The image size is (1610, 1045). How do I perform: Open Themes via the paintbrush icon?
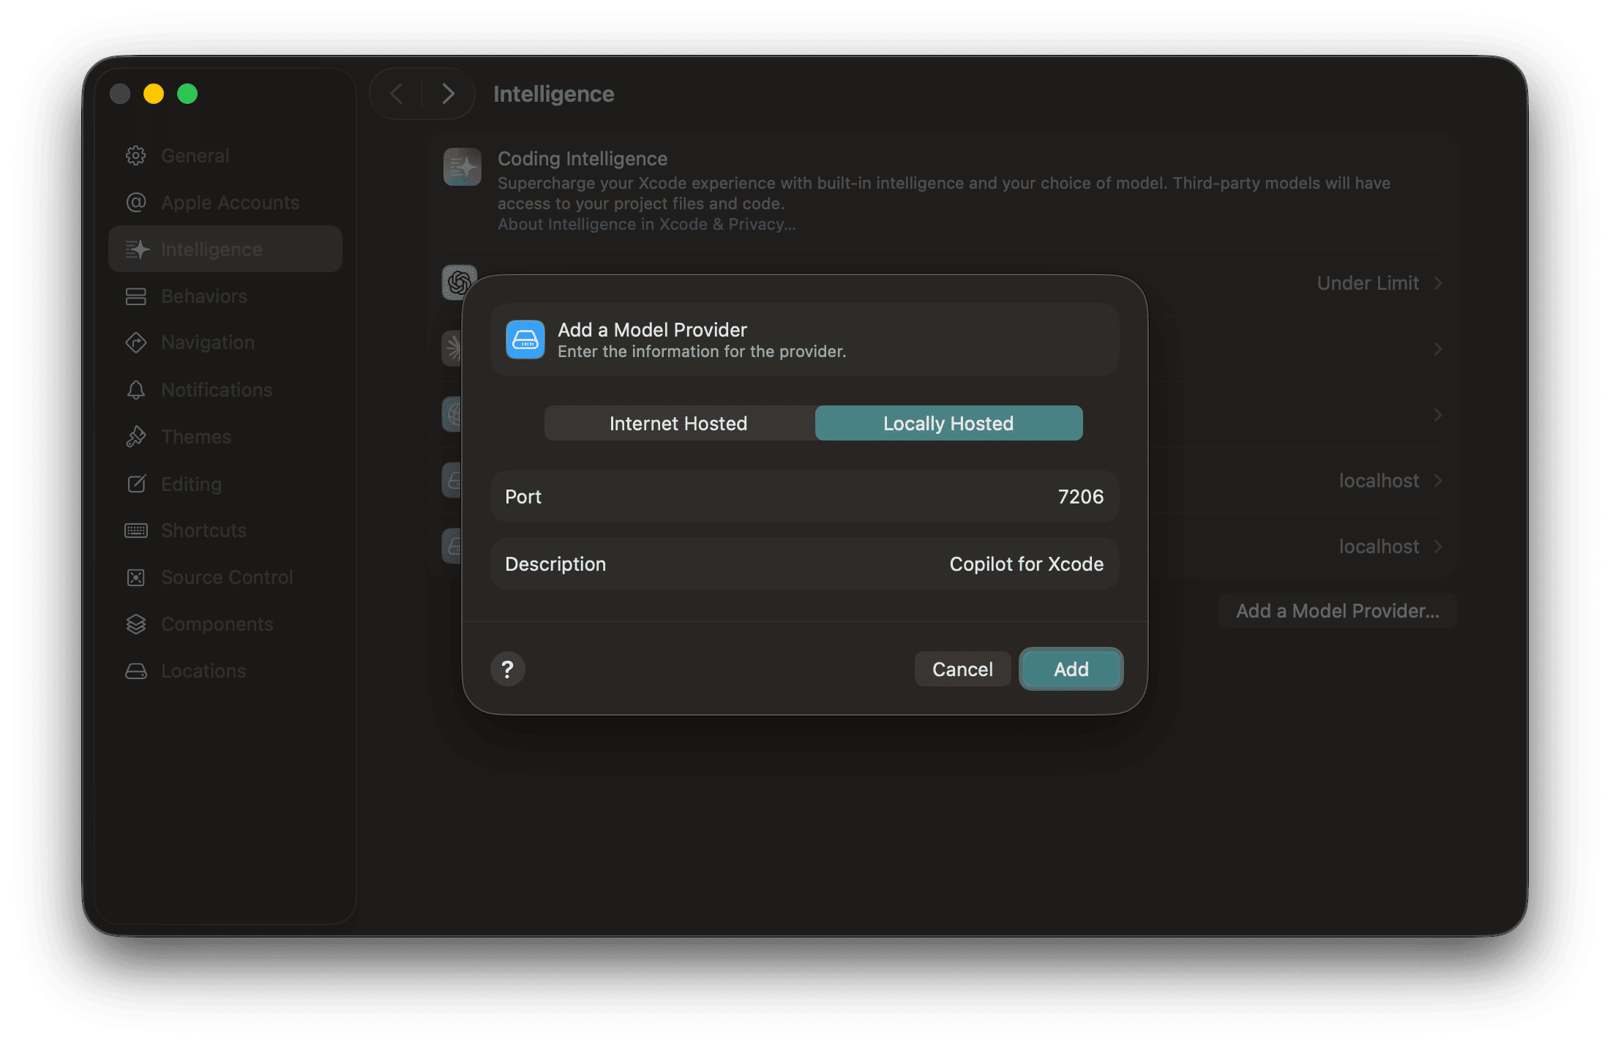[x=136, y=436]
